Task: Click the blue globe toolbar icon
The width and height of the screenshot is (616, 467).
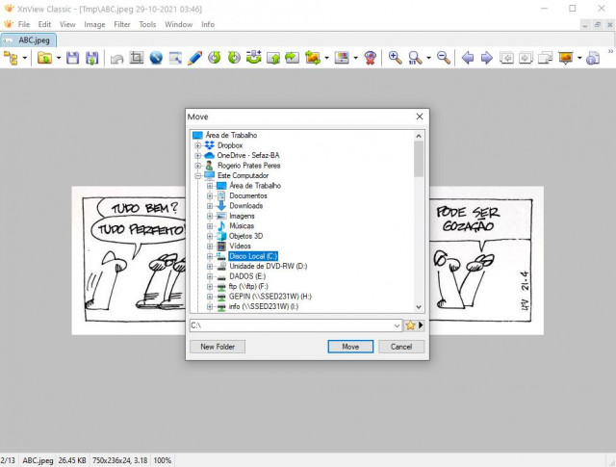Action: point(156,58)
